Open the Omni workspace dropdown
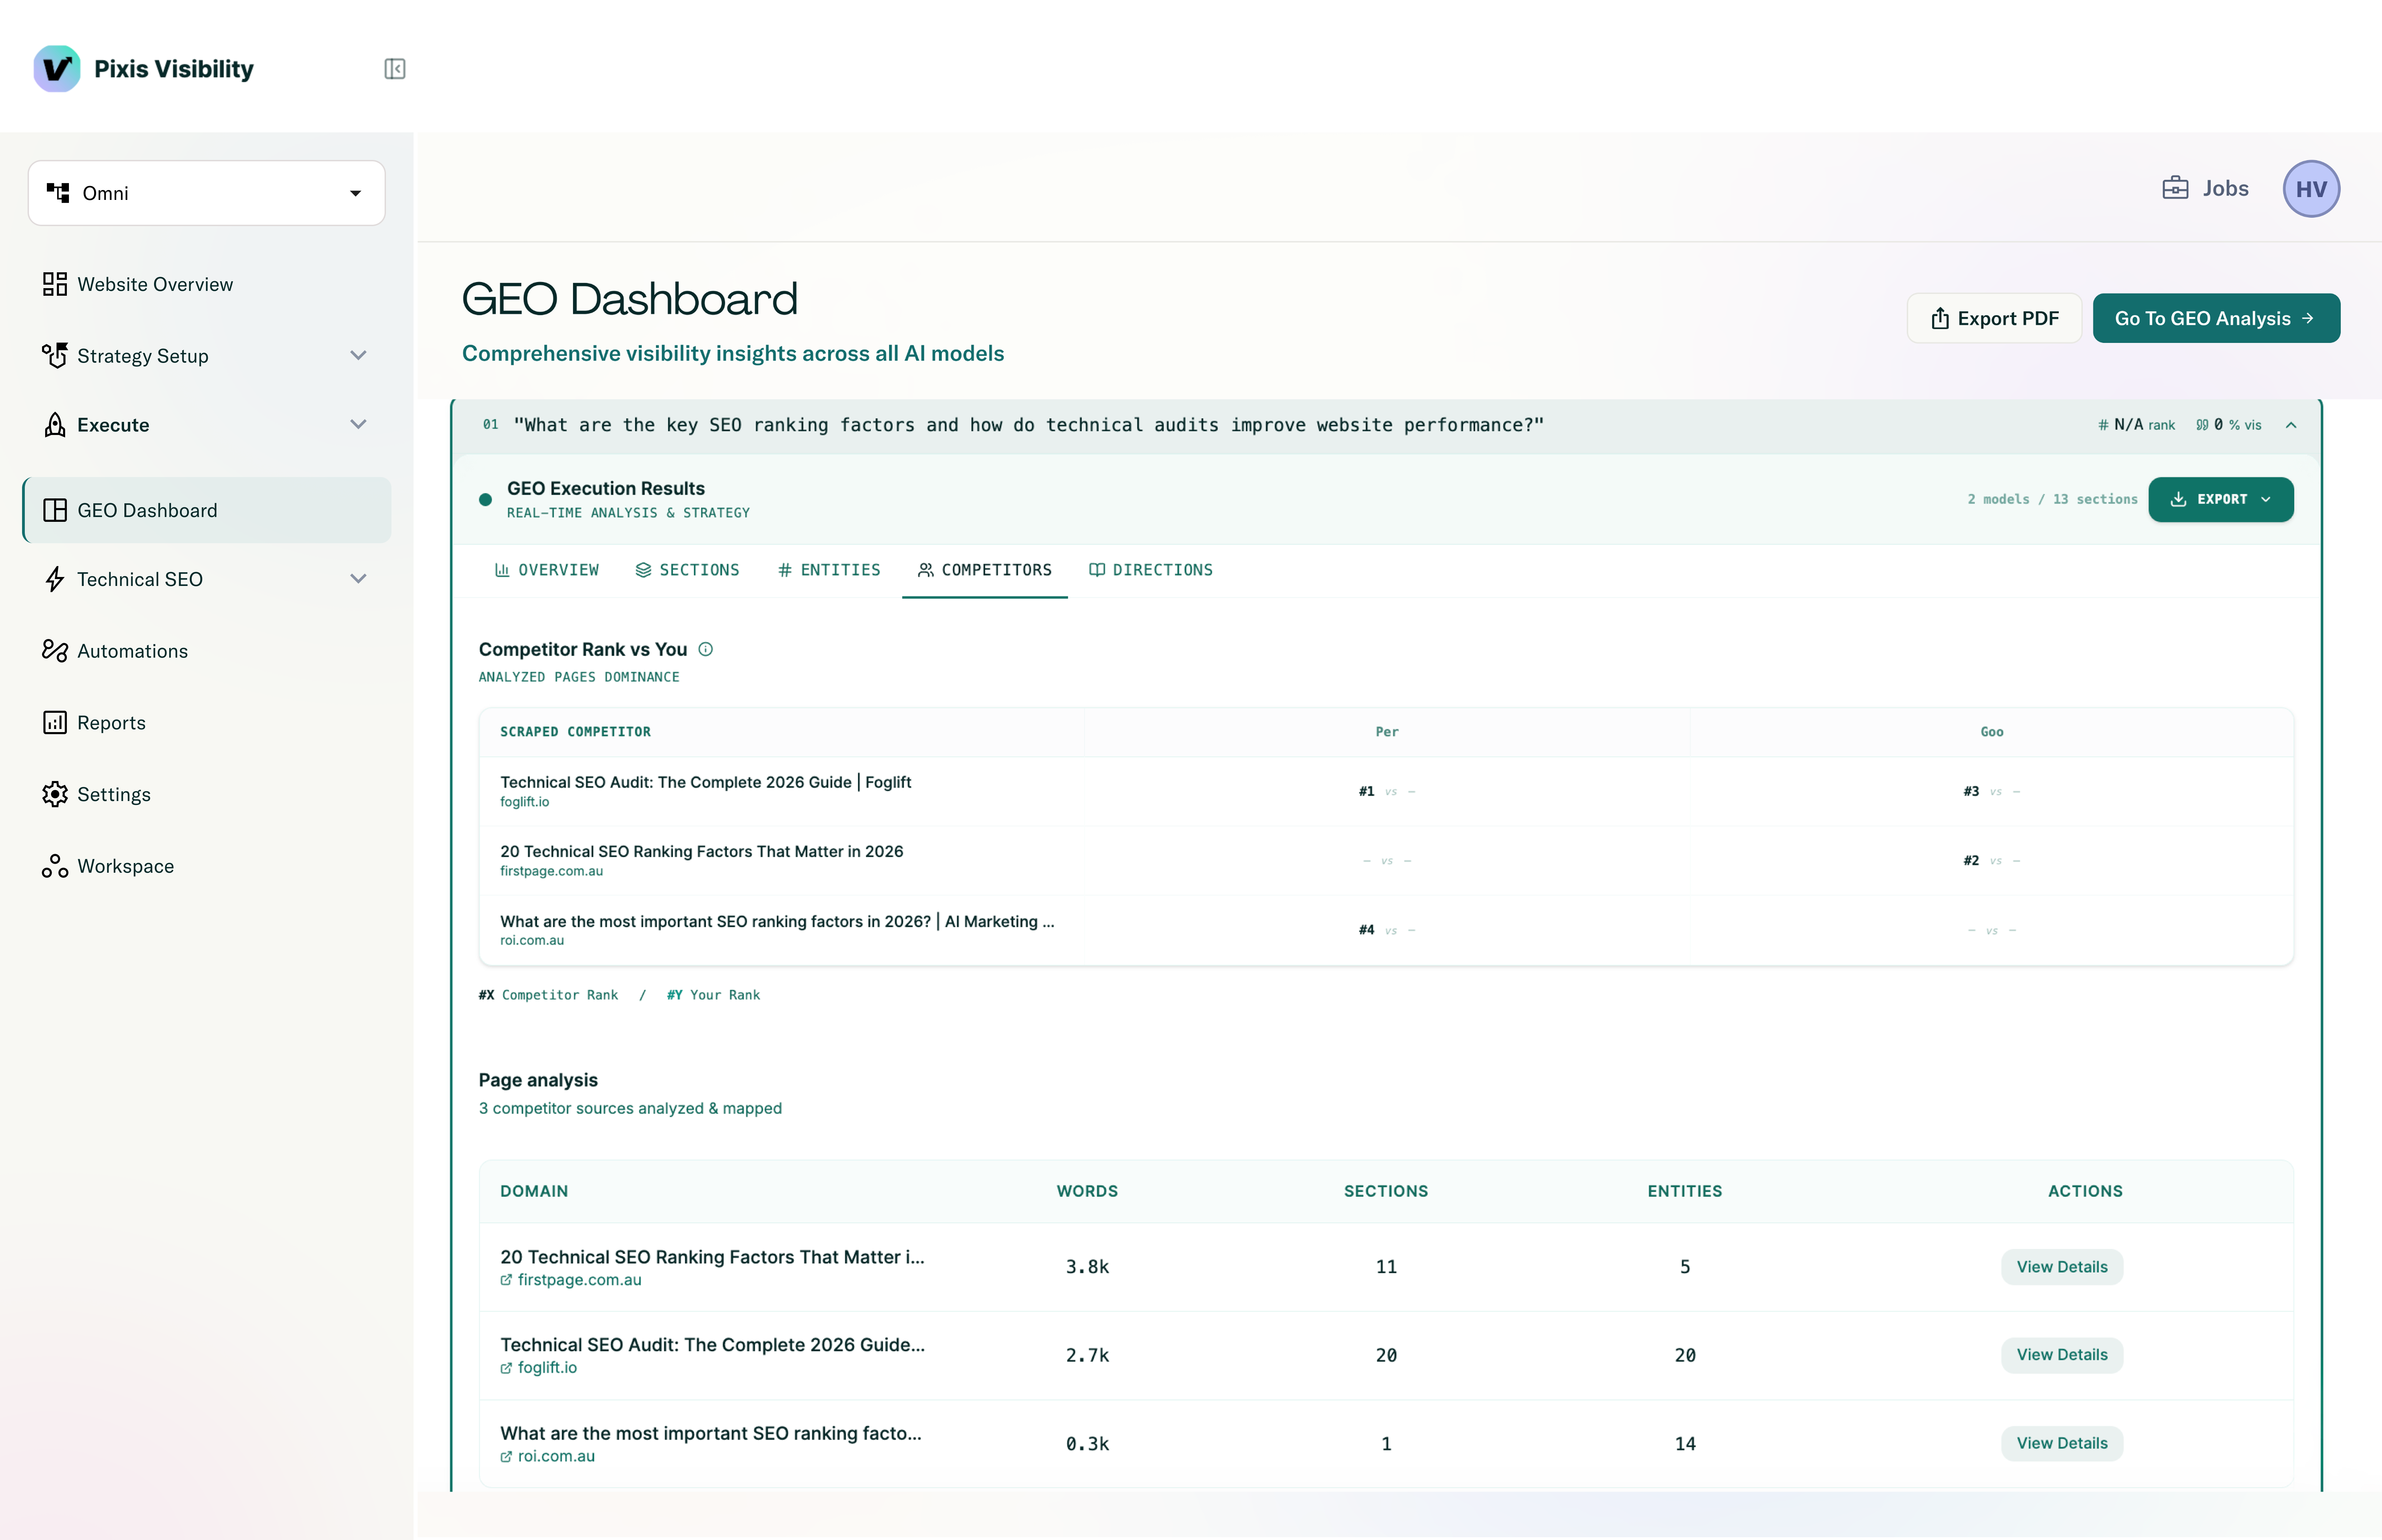Viewport: 2382px width, 1540px height. click(207, 193)
